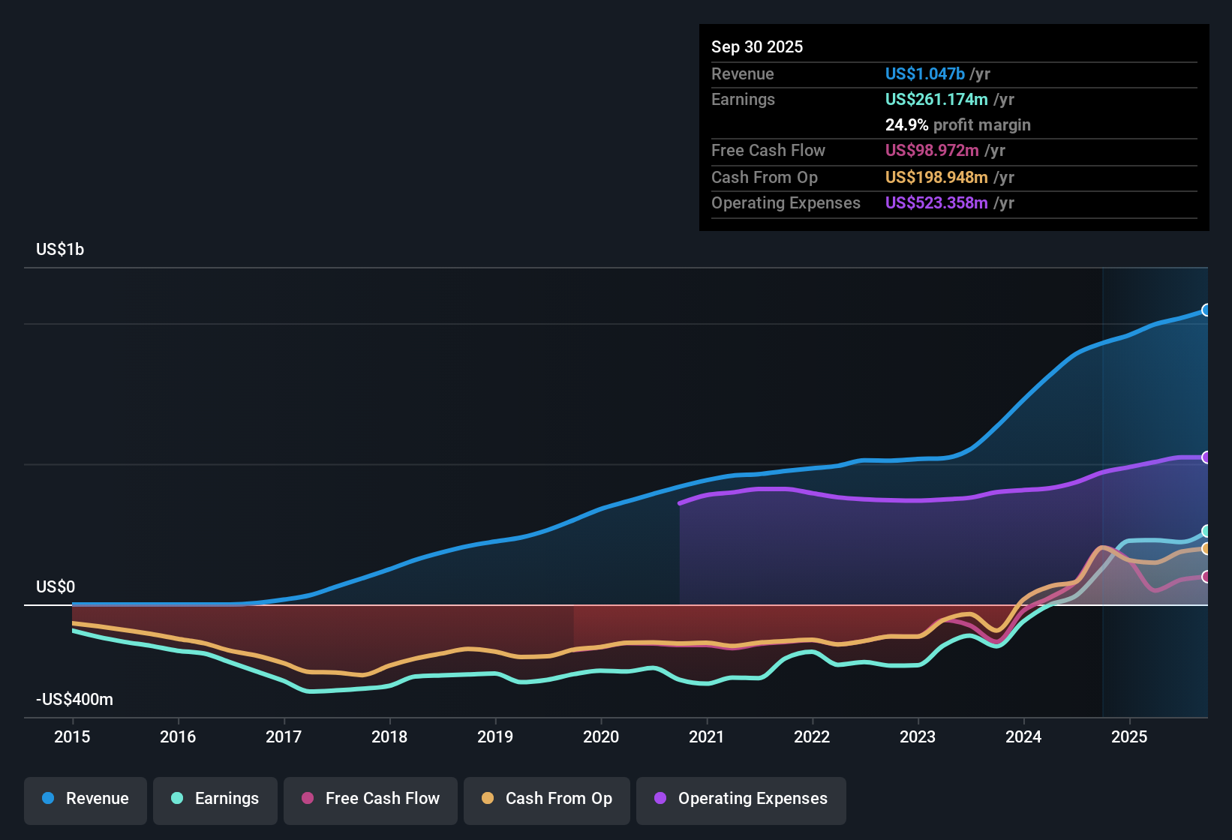The width and height of the screenshot is (1232, 840).
Task: Select the purple Operating Expenses dot icon
Action: [660, 799]
